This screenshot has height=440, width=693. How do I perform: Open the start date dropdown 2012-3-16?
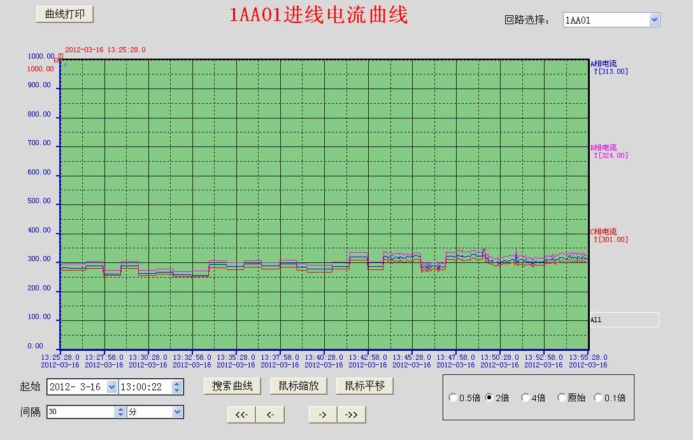click(x=112, y=387)
